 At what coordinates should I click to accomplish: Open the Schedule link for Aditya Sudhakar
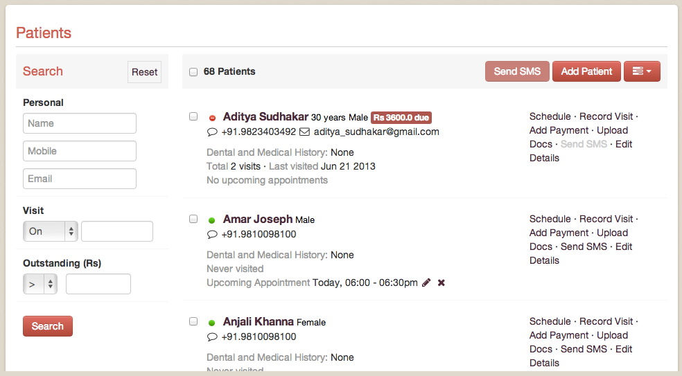(x=550, y=116)
